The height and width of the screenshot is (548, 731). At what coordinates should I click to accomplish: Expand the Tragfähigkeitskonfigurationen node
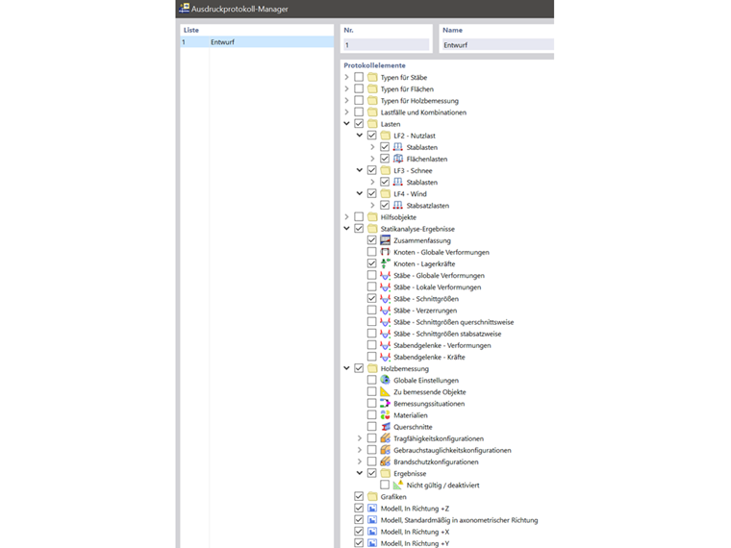pyautogui.click(x=360, y=438)
